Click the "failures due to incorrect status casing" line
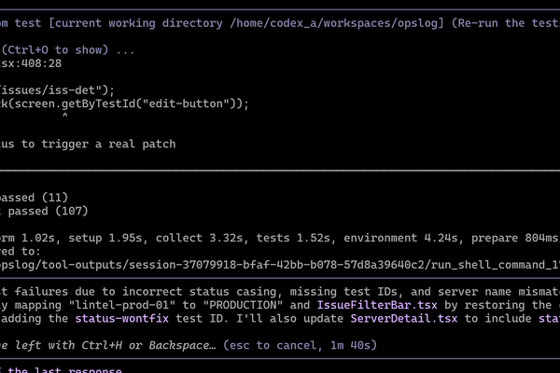 [x=280, y=292]
